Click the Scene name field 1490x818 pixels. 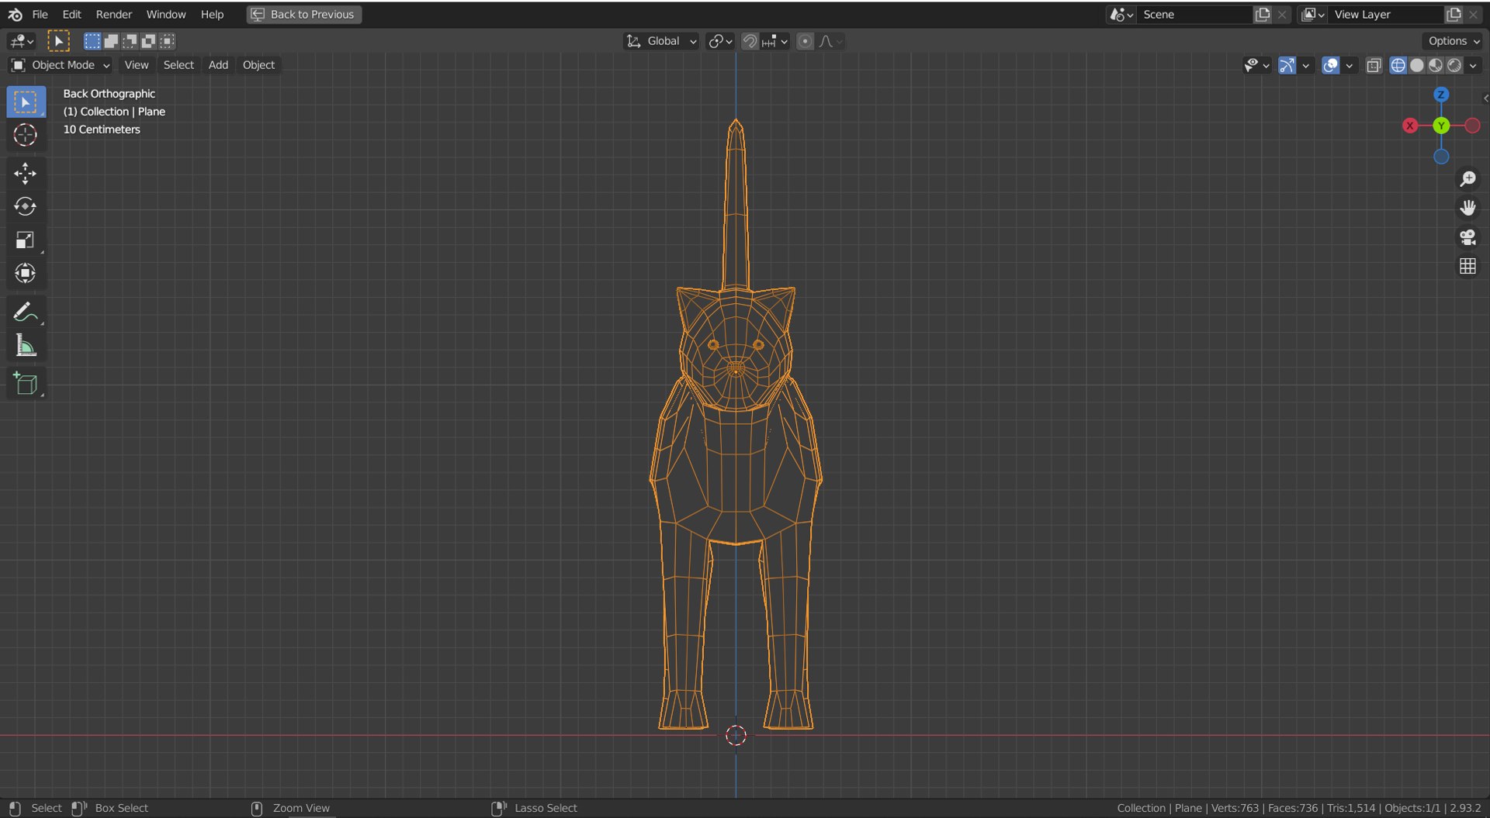point(1194,14)
